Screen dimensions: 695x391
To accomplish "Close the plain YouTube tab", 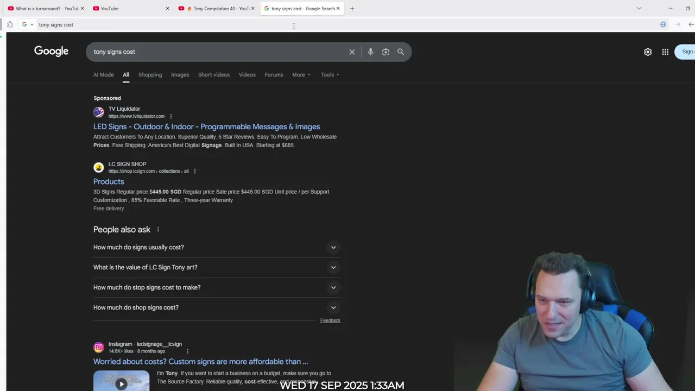I will (x=167, y=9).
